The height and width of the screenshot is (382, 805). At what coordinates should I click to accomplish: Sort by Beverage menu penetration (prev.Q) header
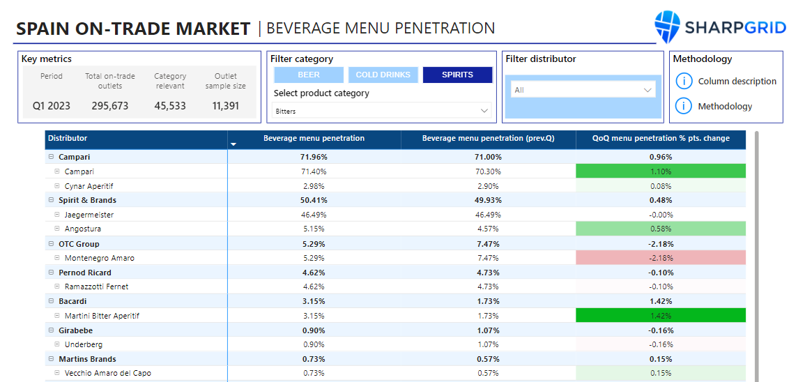pos(489,138)
